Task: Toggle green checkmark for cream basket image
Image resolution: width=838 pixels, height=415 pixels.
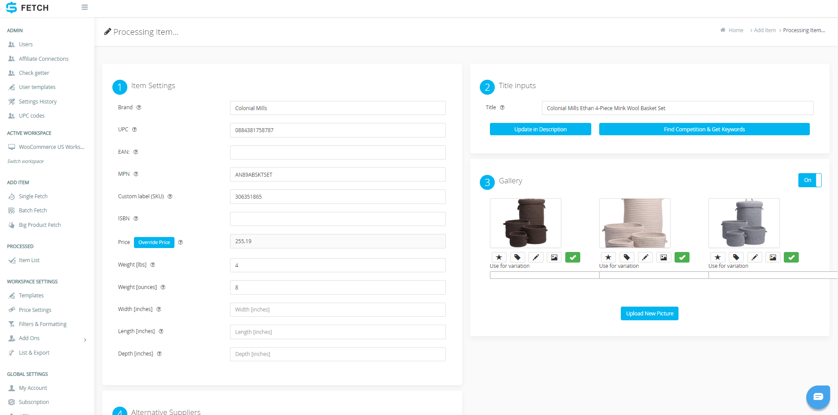Action: tap(682, 257)
